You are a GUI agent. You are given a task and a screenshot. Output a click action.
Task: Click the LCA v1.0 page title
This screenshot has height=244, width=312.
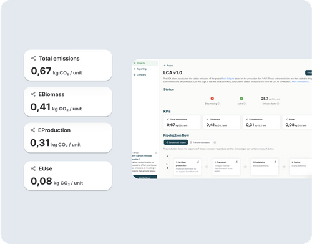coord(173,72)
